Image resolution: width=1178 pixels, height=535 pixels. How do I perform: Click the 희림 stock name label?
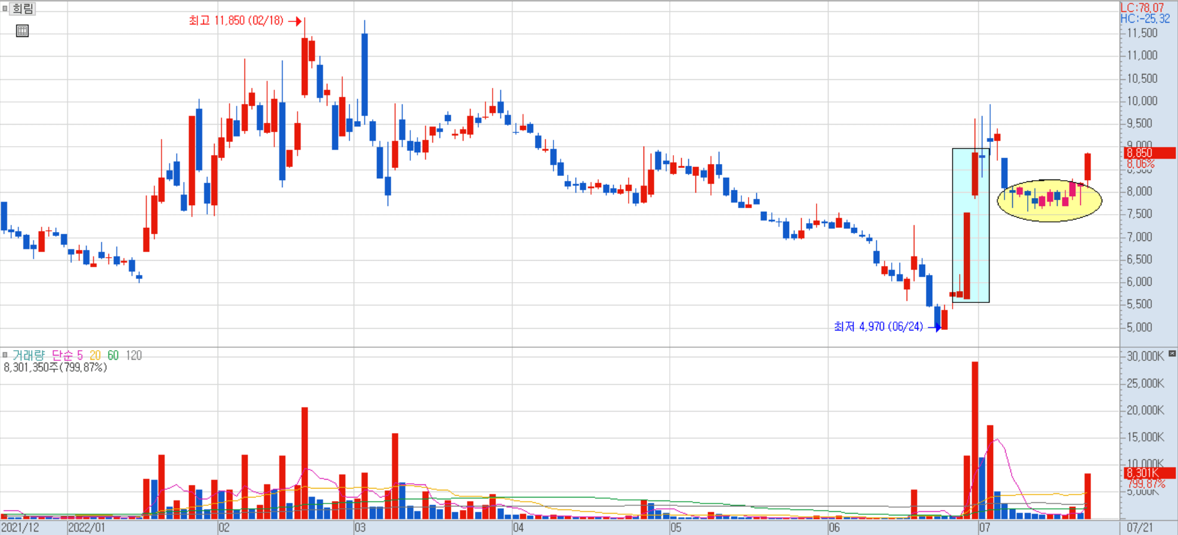point(23,8)
